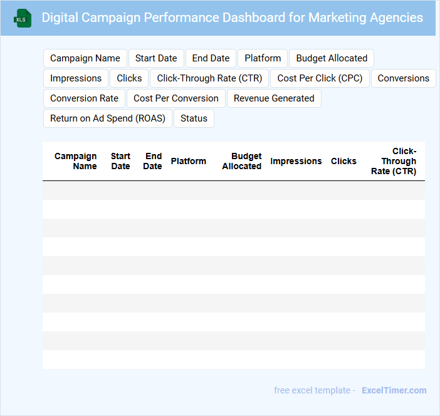Click the Campaign Name table column header

[x=76, y=161]
